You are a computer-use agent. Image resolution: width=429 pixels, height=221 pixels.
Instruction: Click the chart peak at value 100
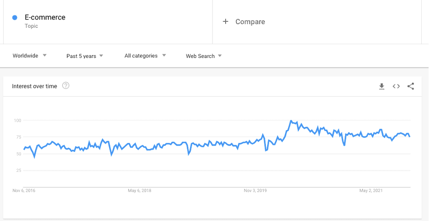(x=291, y=121)
